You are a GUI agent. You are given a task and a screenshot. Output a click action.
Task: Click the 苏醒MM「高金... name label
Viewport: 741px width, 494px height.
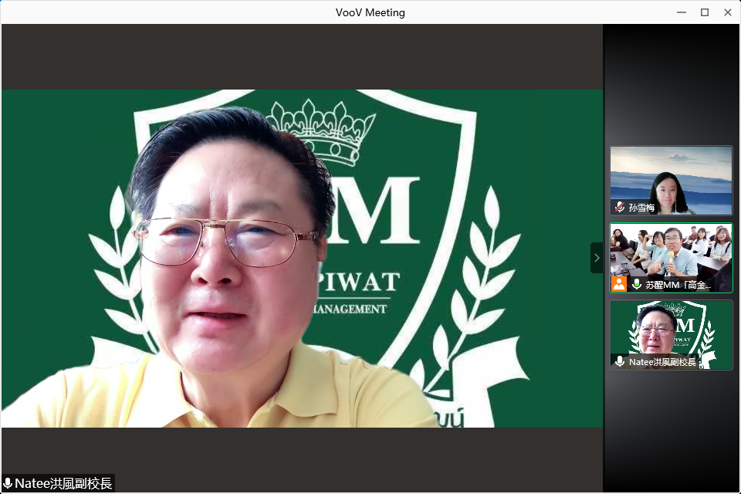(x=678, y=285)
